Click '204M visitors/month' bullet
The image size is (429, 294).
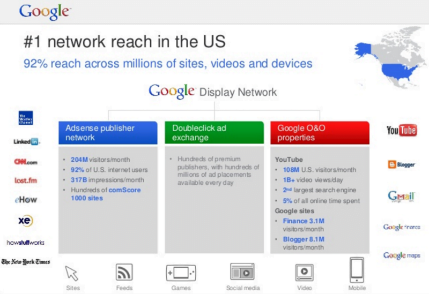tap(100, 160)
